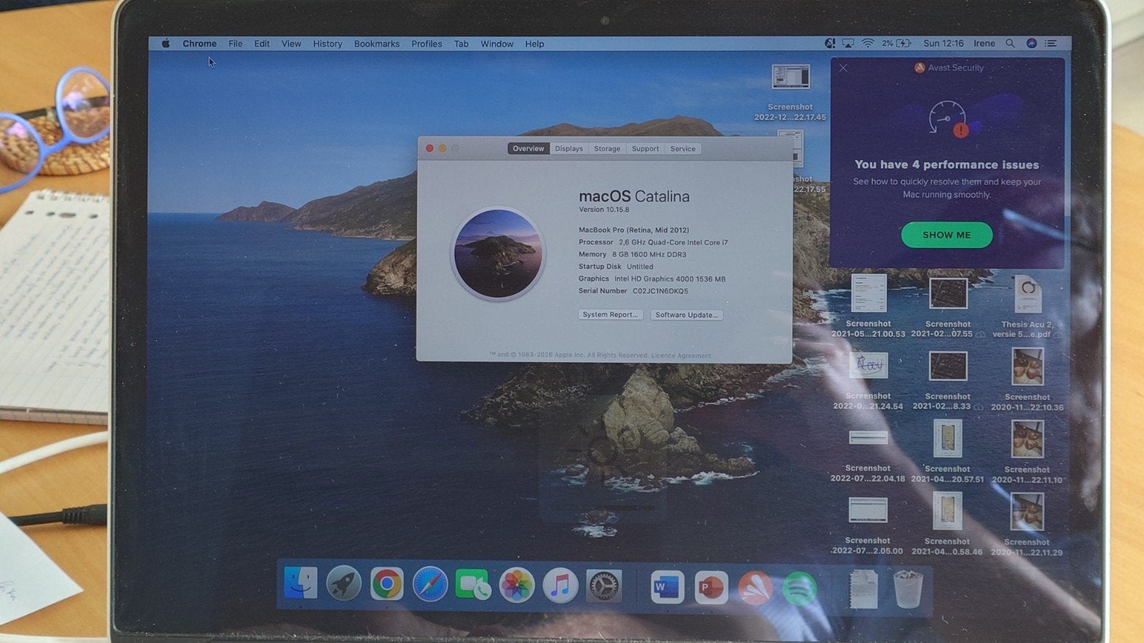Image resolution: width=1144 pixels, height=643 pixels.
Task: Switch to the Storage tab
Action: click(x=607, y=149)
